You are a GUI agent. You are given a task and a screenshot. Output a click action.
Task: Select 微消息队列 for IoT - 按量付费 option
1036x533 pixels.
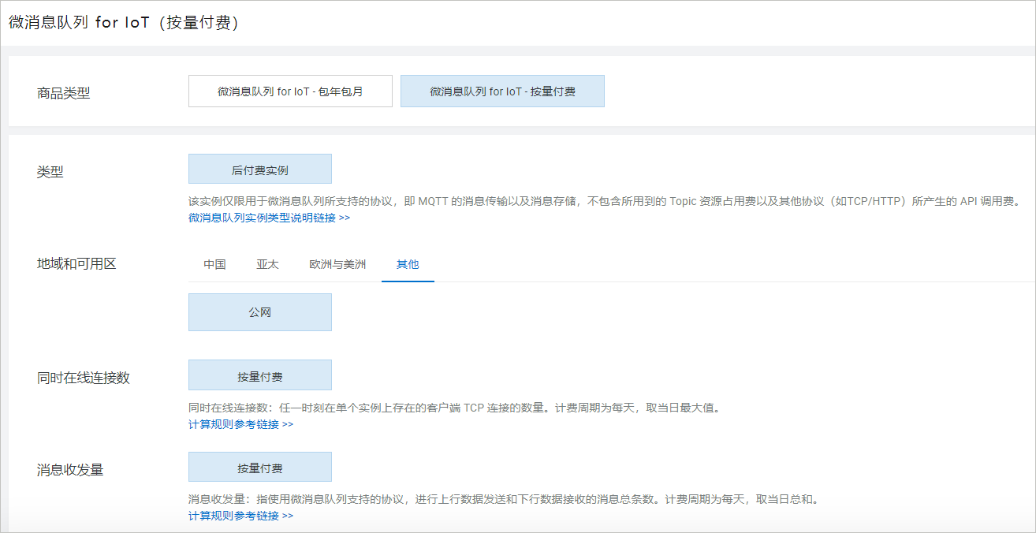[x=502, y=91]
